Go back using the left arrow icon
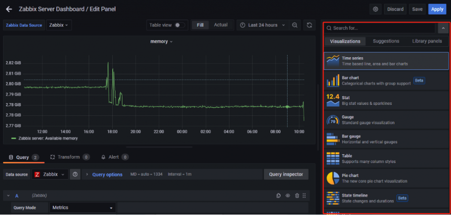 click(x=9, y=9)
